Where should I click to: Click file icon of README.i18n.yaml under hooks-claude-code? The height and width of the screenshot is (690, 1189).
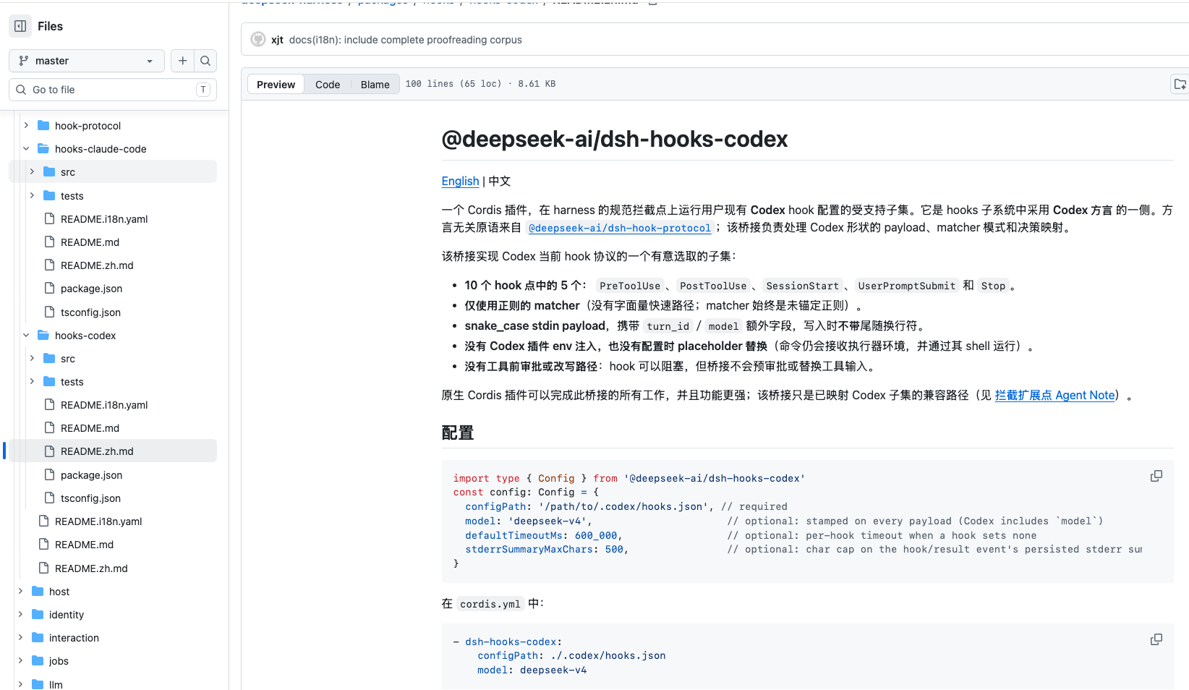pyautogui.click(x=49, y=218)
